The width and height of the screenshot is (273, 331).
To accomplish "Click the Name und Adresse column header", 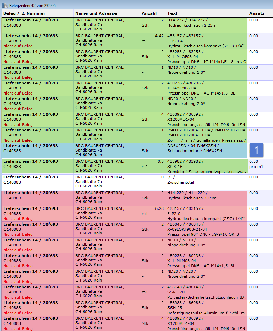I will (x=96, y=13).
